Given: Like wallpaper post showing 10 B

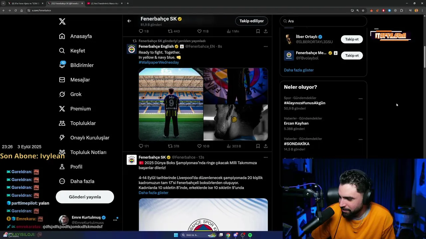Looking at the screenshot, I should (x=199, y=146).
